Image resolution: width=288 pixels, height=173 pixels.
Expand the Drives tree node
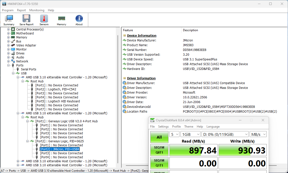click(x=8, y=53)
